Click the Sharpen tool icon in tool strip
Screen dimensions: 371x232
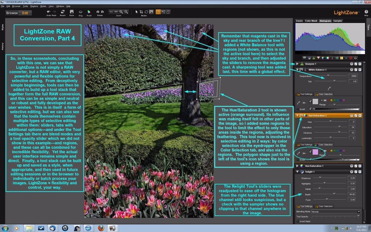coord(314,58)
